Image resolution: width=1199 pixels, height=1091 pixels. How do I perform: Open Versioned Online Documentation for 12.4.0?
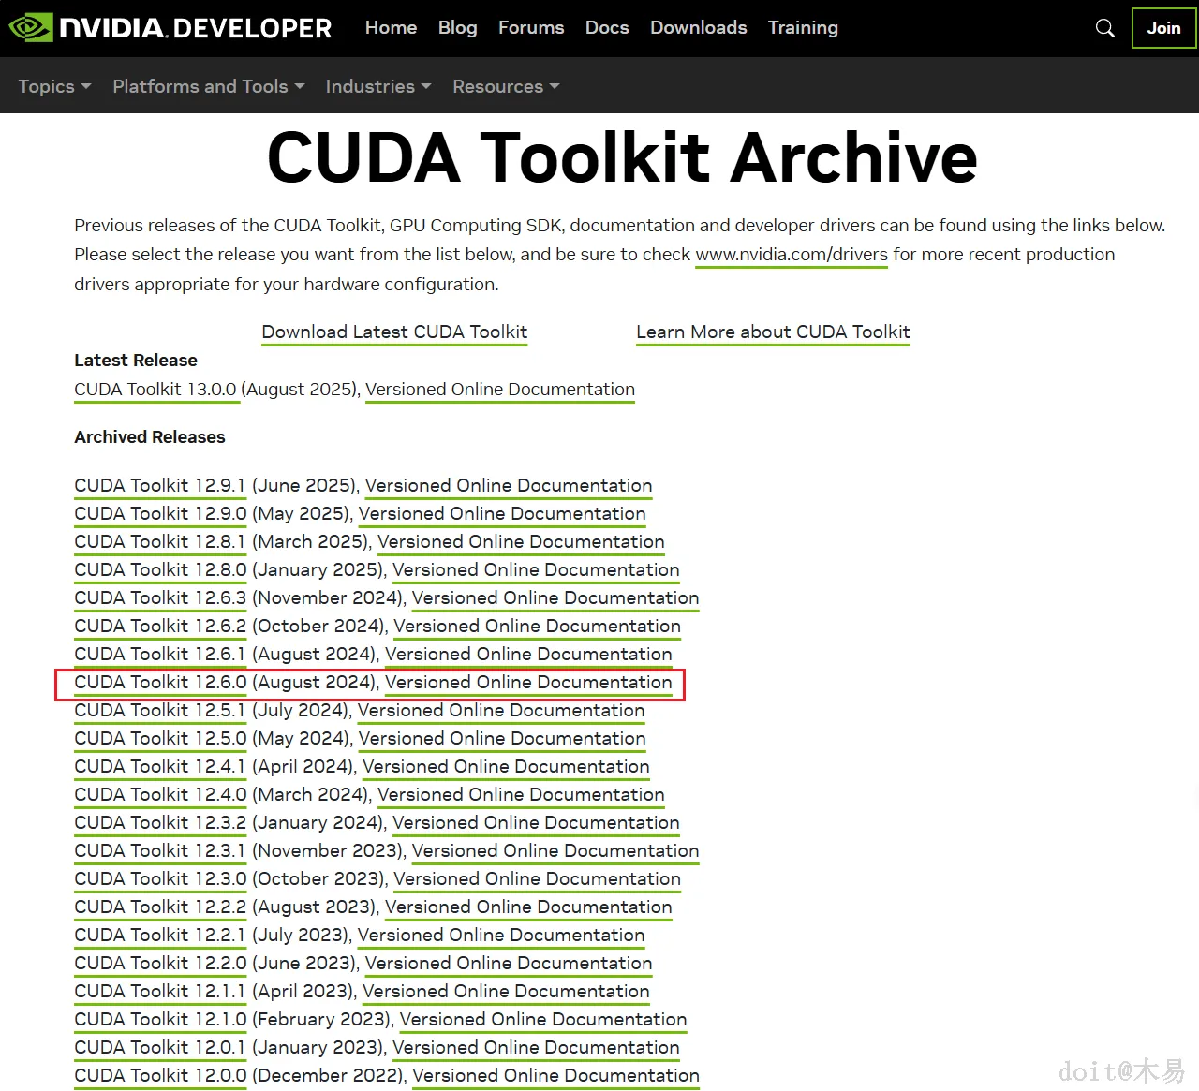coord(521,795)
